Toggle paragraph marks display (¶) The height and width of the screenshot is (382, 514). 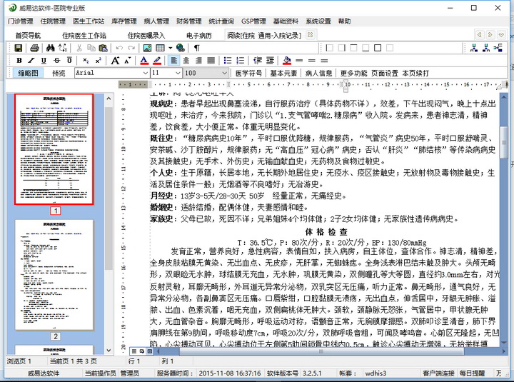tap(197, 49)
